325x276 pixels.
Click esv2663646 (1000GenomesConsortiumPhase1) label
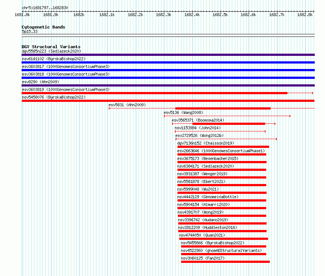coord(221,151)
